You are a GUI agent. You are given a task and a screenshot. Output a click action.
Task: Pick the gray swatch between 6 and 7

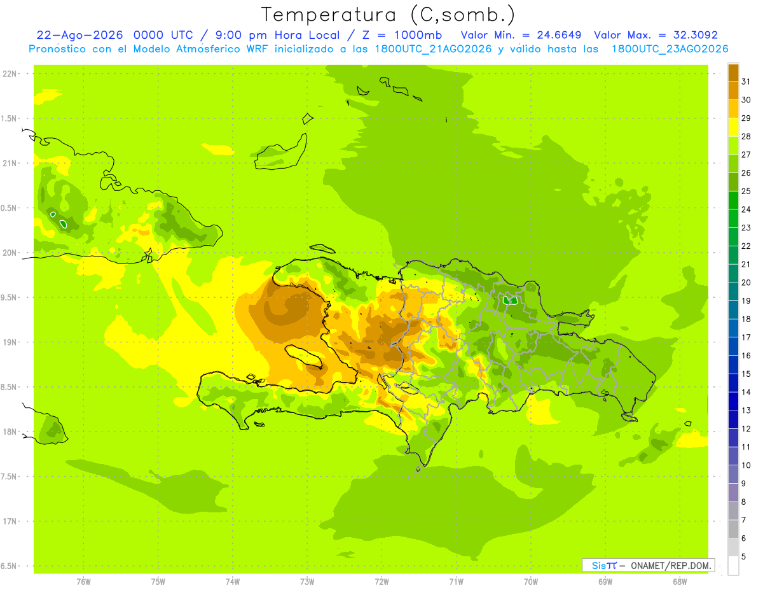click(733, 529)
